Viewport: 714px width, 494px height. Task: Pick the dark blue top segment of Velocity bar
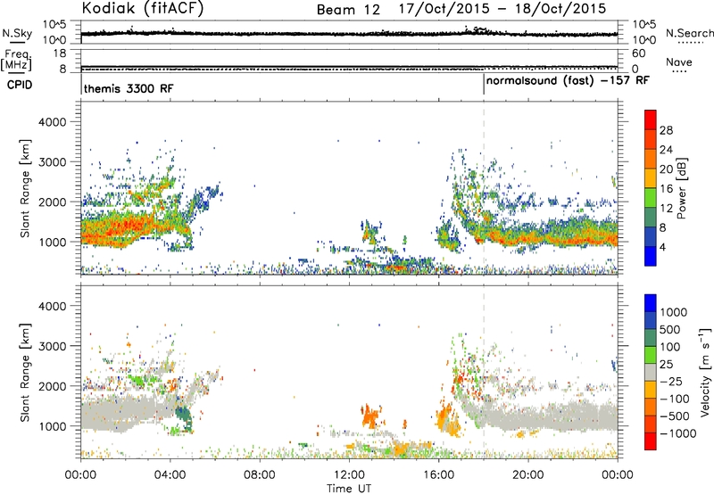click(x=651, y=303)
